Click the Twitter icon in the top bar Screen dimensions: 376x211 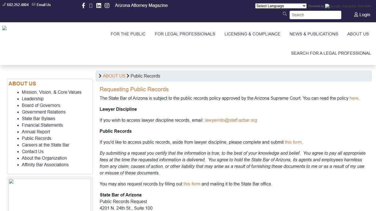pos(91,5)
